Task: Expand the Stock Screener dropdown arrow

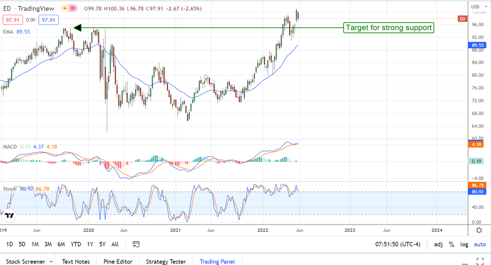Action: click(x=51, y=261)
